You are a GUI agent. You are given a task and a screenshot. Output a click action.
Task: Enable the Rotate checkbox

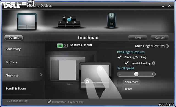(x=119, y=89)
